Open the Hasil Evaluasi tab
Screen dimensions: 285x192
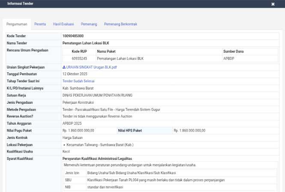[x=63, y=24]
